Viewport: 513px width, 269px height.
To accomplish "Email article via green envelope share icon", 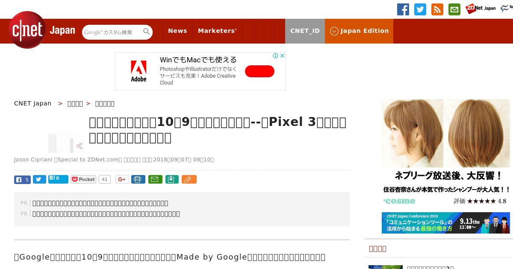I will pyautogui.click(x=155, y=180).
